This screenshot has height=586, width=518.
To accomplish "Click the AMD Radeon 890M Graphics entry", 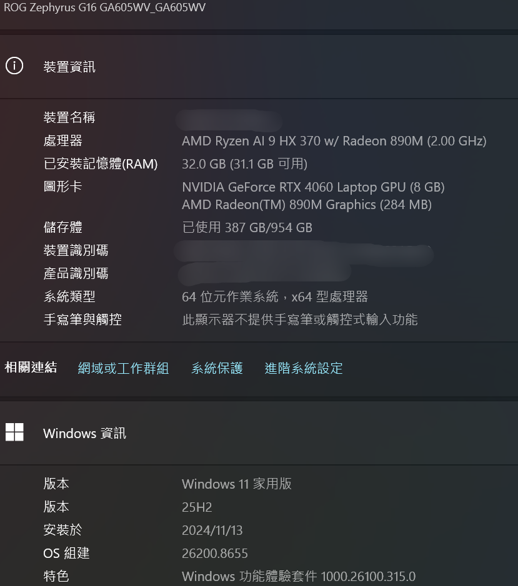I will point(307,205).
